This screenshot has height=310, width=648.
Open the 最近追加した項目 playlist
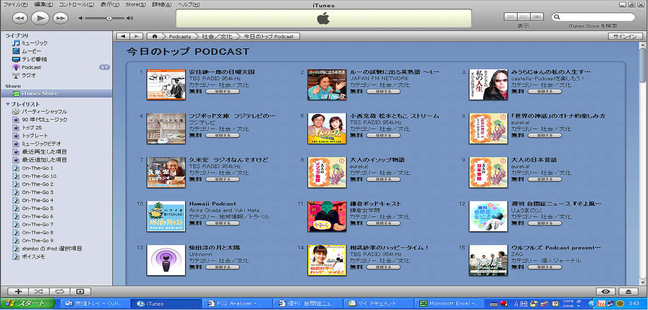point(44,160)
